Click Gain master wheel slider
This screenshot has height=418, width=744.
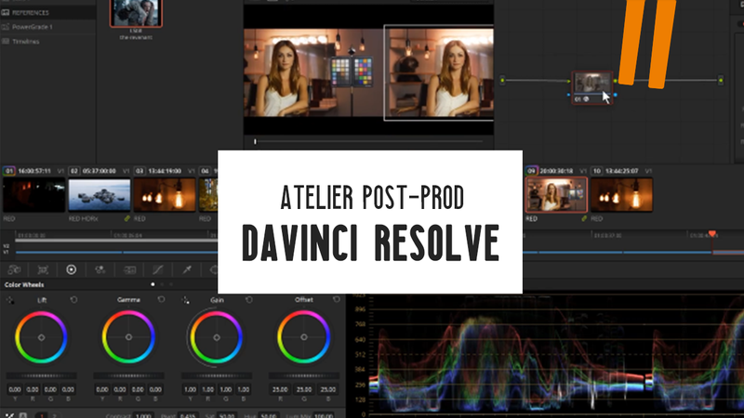[x=217, y=376]
